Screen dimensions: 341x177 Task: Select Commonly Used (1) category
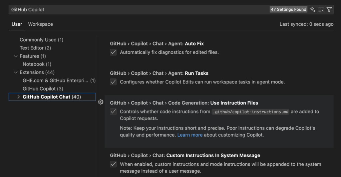tap(42, 40)
